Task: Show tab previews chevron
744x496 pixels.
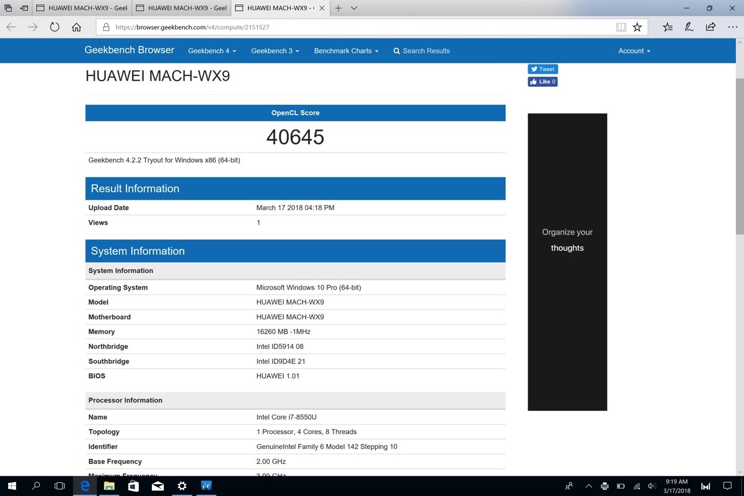Action: (354, 8)
